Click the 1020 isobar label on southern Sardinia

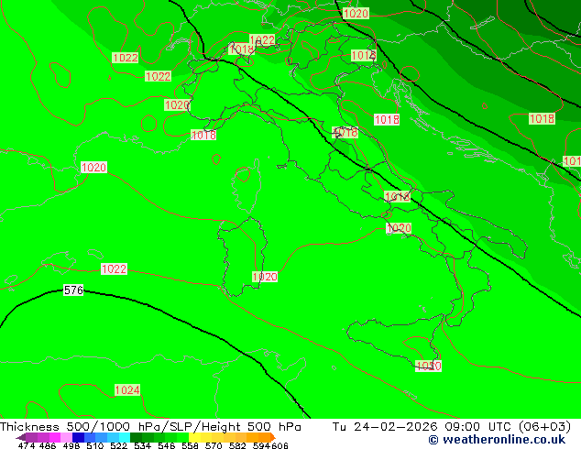(x=265, y=277)
